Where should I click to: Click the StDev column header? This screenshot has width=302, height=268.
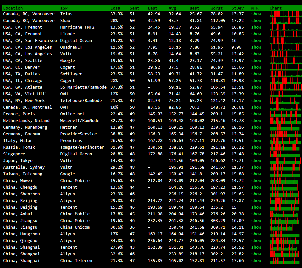coord(238,8)
